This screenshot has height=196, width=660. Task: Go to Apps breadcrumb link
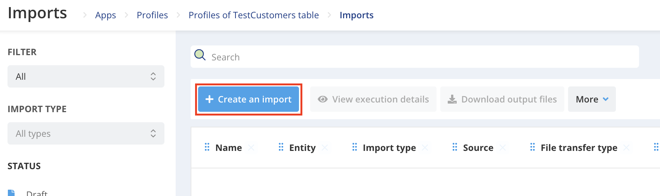point(105,15)
